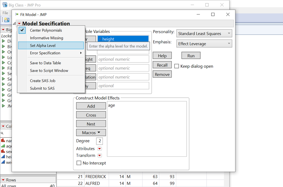Viewport: 283px width, 187px height.
Task: Open the Transform red triangle menu
Action: coord(100,155)
